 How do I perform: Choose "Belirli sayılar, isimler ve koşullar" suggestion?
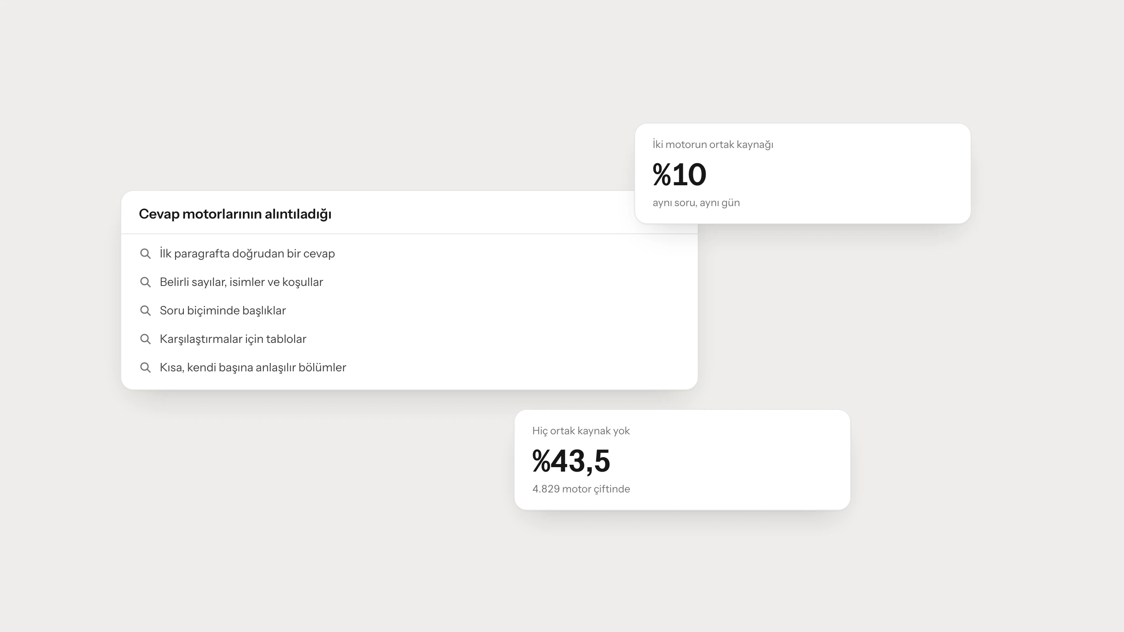click(x=409, y=282)
